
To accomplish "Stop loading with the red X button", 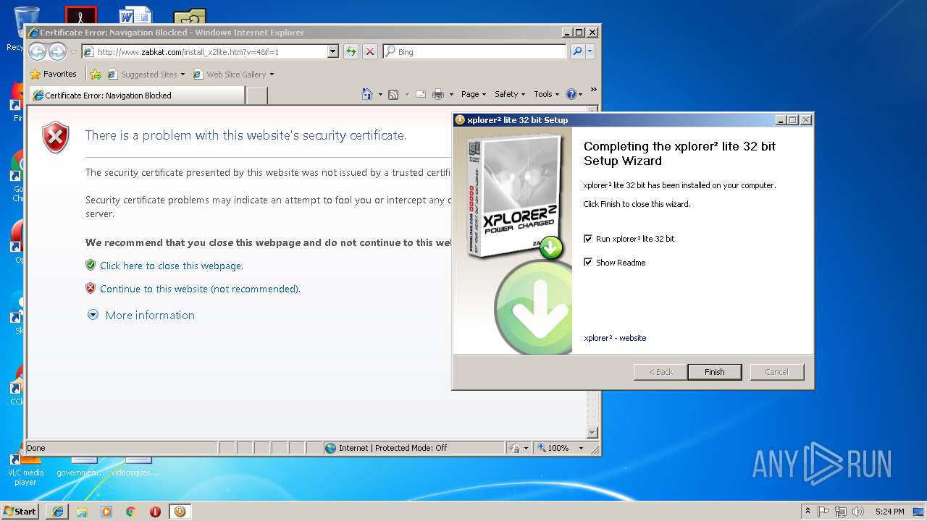I will (x=370, y=51).
